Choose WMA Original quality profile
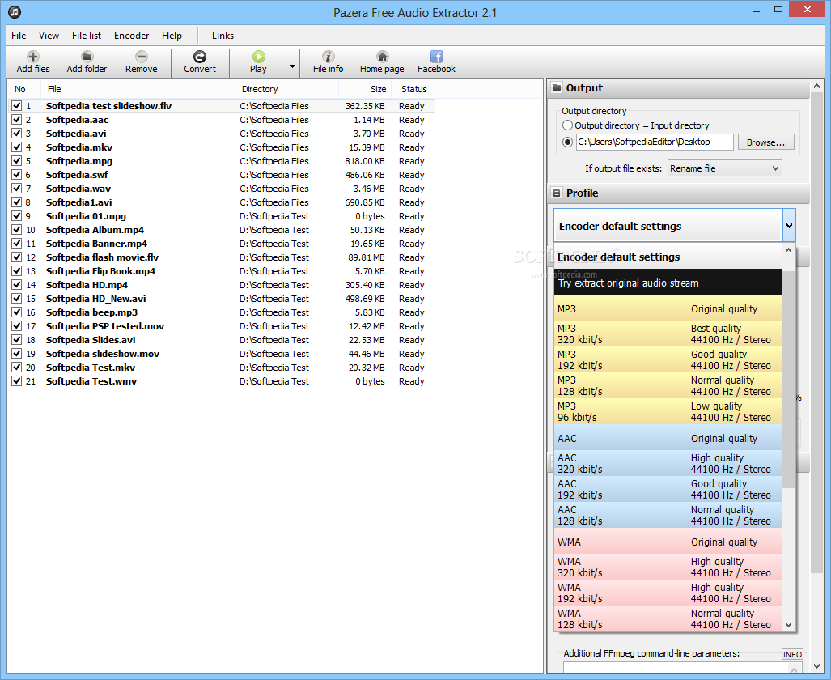 pyautogui.click(x=668, y=542)
